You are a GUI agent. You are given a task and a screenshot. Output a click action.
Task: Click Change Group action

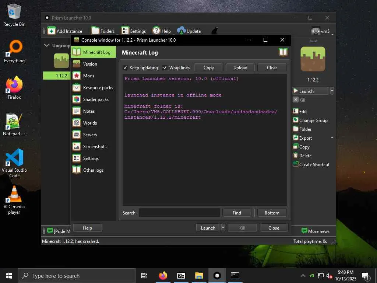click(310, 120)
